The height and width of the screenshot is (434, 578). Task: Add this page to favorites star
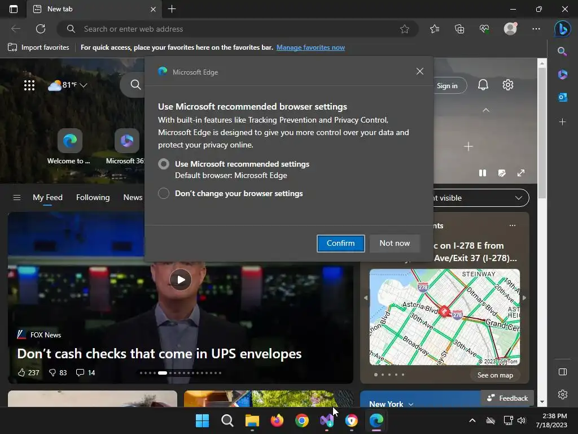pyautogui.click(x=404, y=29)
